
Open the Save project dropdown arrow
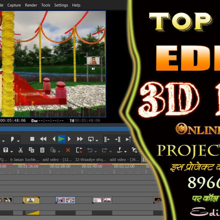pos(12,151)
